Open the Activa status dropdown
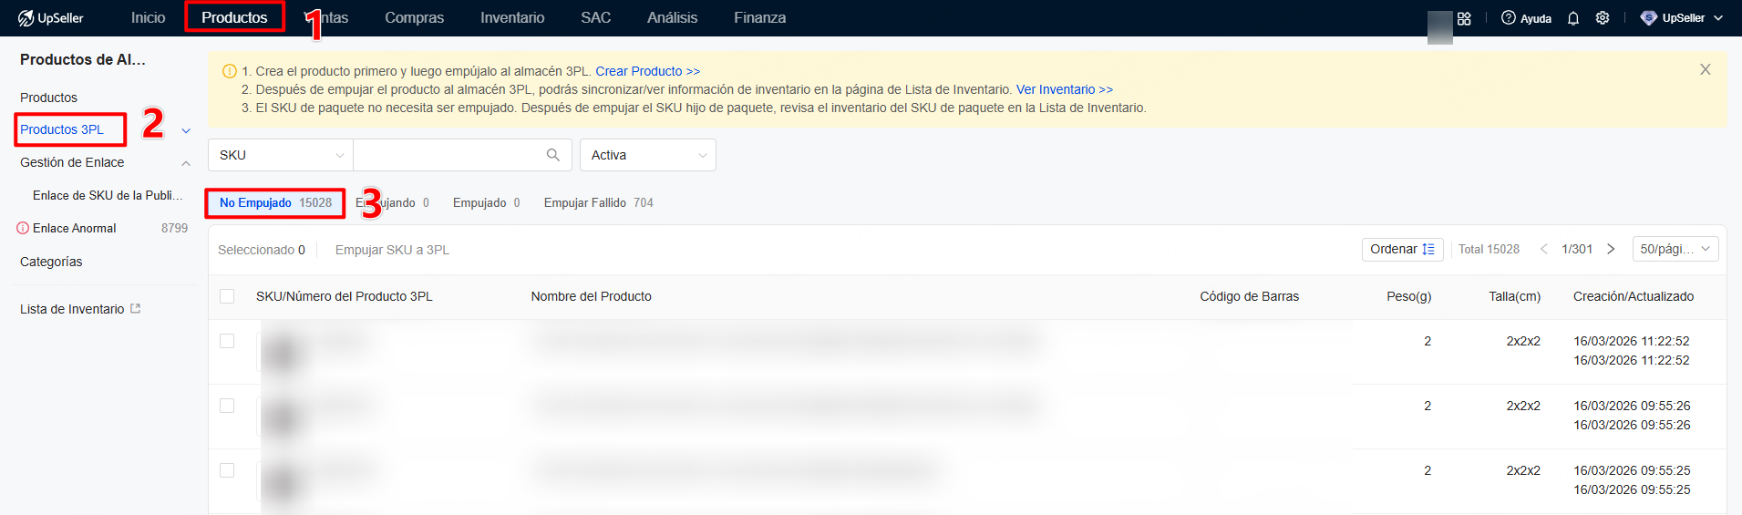The width and height of the screenshot is (1742, 515). coord(647,155)
